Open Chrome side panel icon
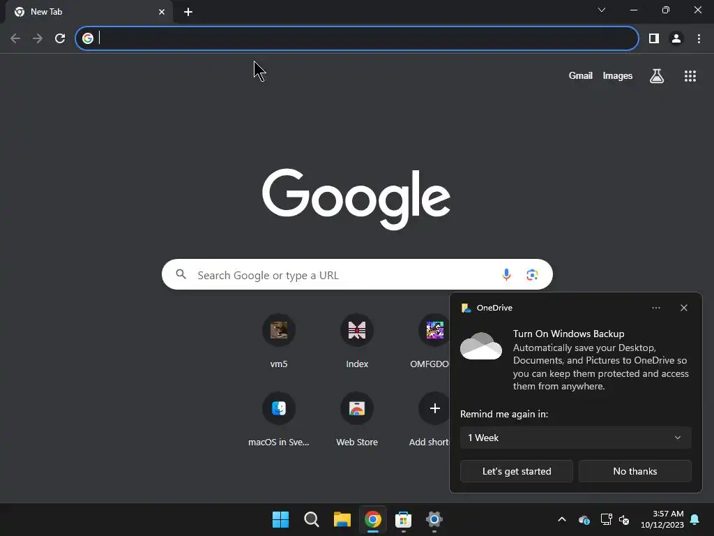This screenshot has width=714, height=536. (654, 38)
